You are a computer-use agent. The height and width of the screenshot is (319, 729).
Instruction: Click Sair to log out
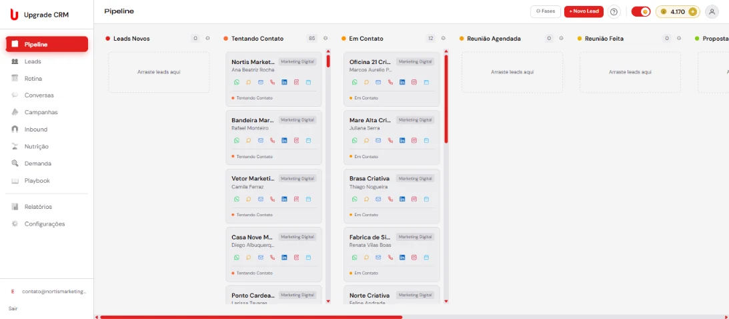tap(13, 308)
